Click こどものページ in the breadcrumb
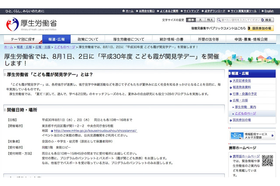The height and width of the screenshot is (186, 280). click(65, 47)
